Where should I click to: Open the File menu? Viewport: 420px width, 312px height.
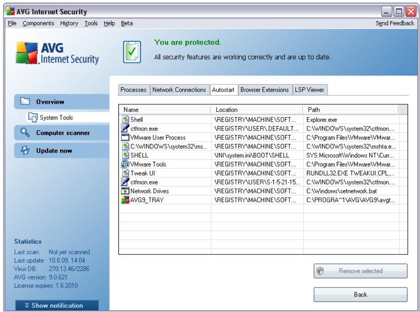pos(12,23)
